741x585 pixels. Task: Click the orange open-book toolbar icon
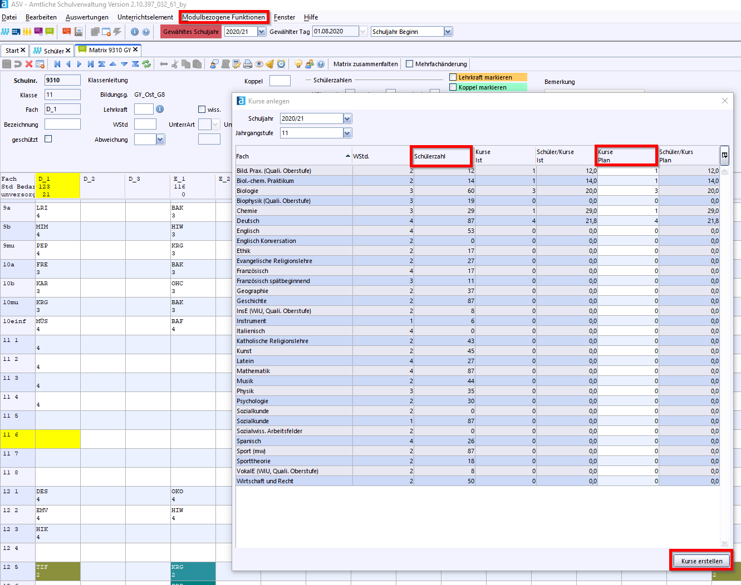click(x=67, y=32)
